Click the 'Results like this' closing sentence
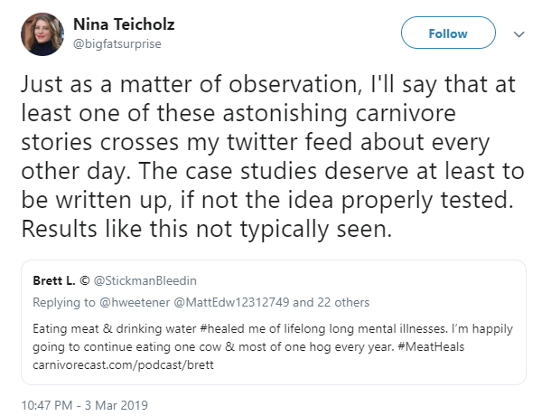Image resolution: width=551 pixels, height=416 pixels. click(x=203, y=230)
